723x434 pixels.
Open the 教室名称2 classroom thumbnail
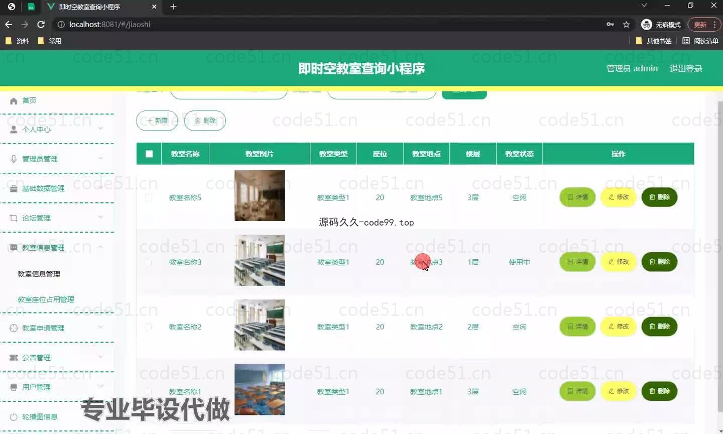[260, 325]
